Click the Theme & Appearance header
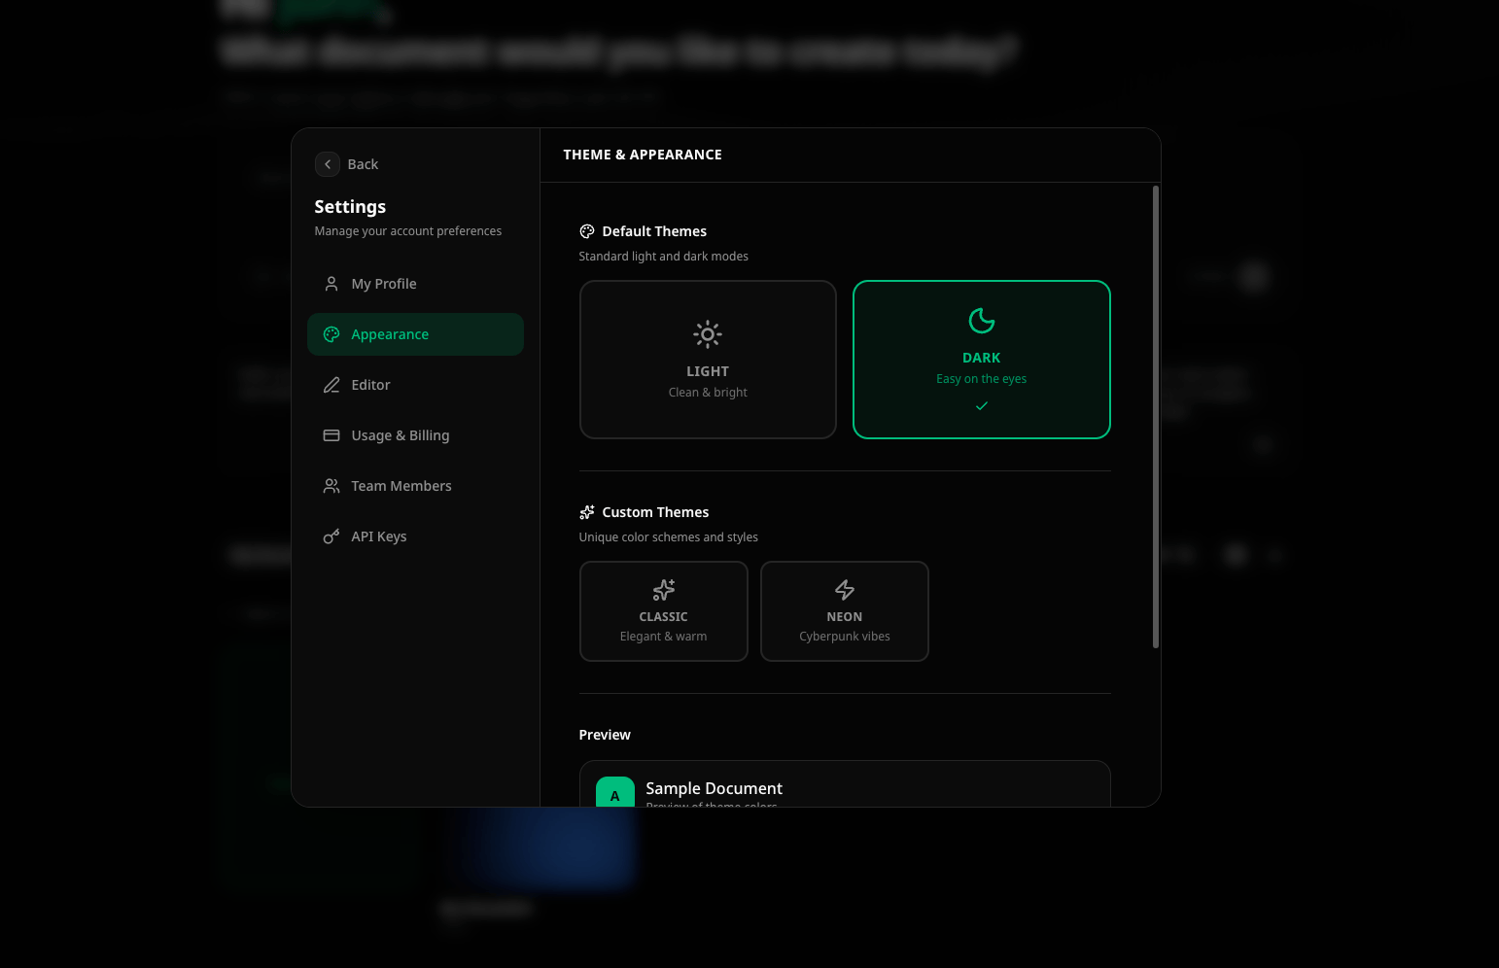1499x968 pixels. coord(643,155)
